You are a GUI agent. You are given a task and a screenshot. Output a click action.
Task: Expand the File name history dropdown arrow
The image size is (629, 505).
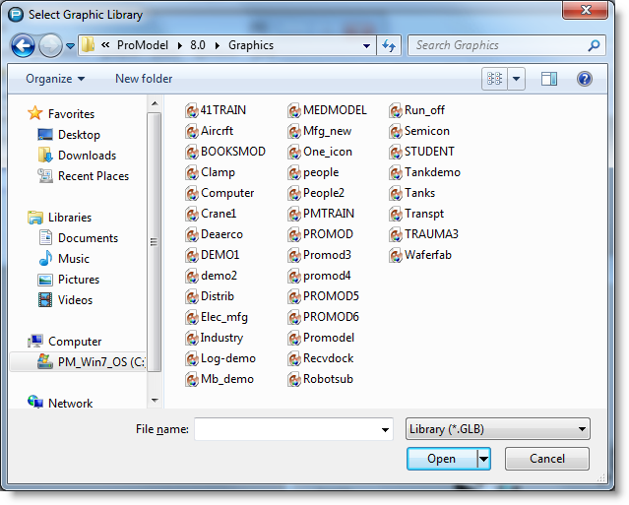(384, 430)
